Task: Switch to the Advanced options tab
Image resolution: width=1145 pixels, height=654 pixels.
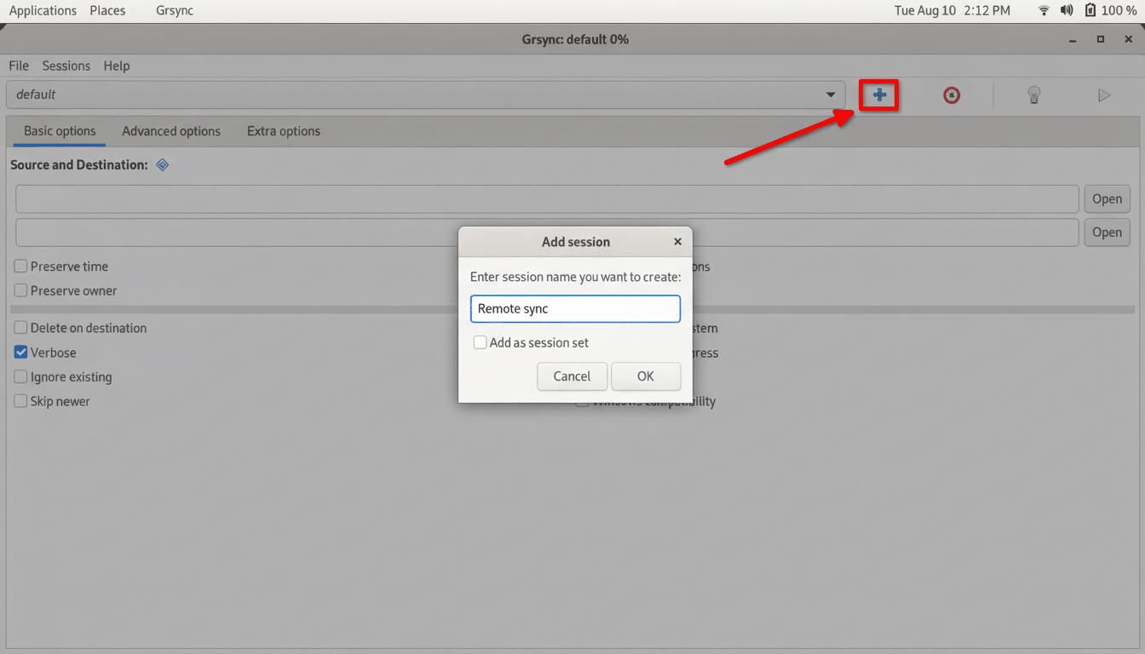Action: [x=171, y=130]
